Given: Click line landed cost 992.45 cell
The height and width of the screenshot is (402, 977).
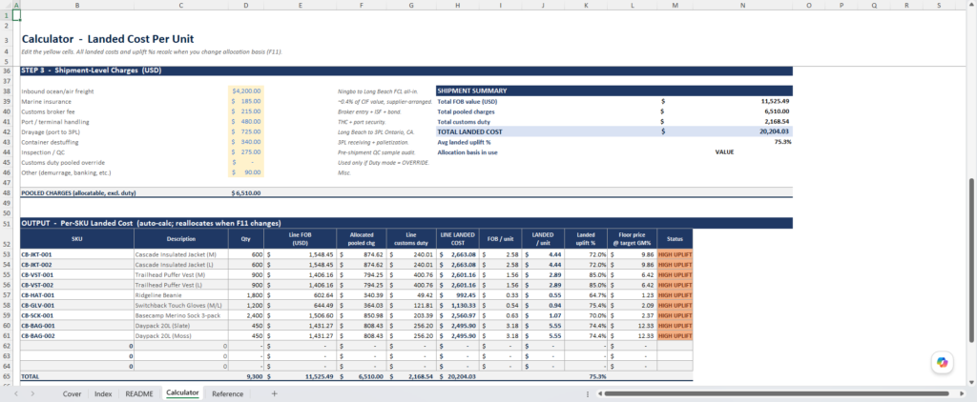Looking at the screenshot, I should point(457,295).
